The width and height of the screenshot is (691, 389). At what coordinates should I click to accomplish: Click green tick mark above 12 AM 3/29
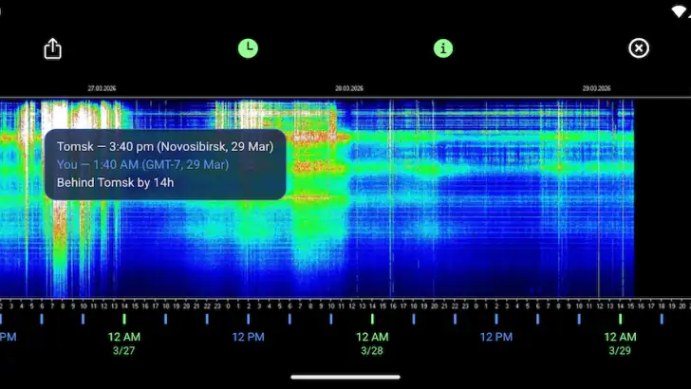(x=620, y=319)
